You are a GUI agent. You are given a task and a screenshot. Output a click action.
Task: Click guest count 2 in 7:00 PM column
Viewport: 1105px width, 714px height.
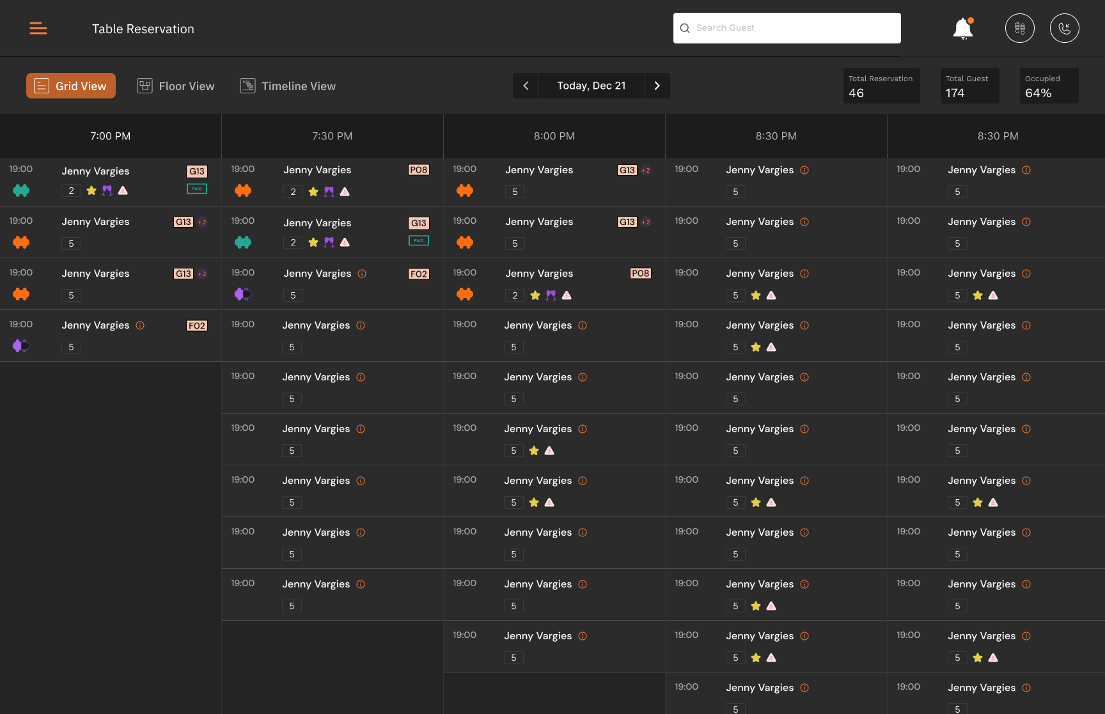point(71,190)
